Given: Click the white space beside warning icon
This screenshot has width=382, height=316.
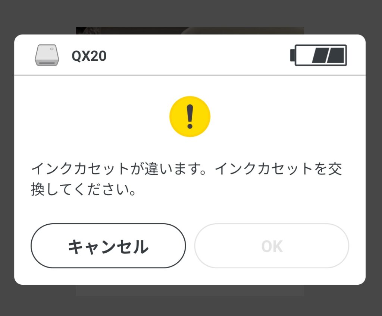Looking at the screenshot, I should point(280,117).
